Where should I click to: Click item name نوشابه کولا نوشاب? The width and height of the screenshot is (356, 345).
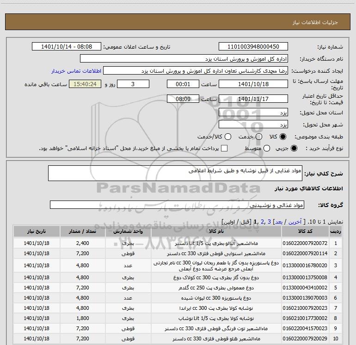pyautogui.click(x=216, y=318)
